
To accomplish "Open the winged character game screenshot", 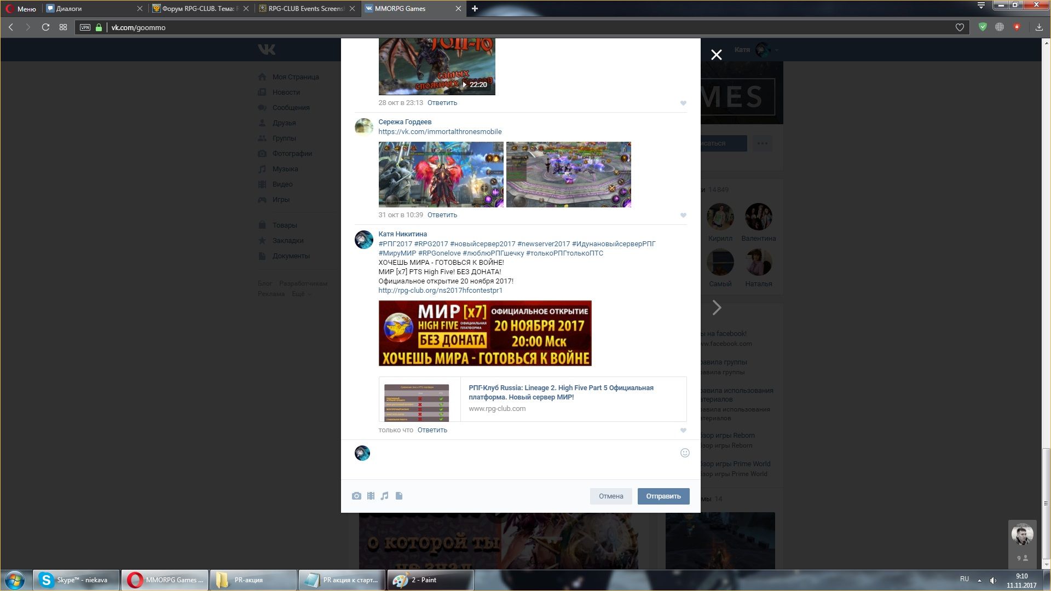I will tap(441, 175).
